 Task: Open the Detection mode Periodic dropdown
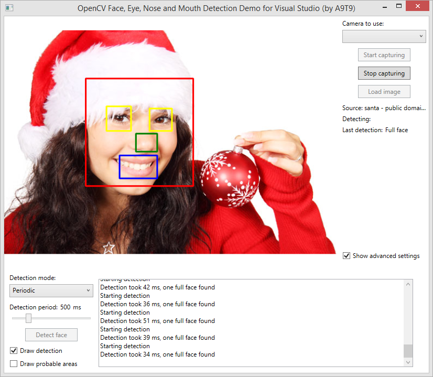point(51,290)
